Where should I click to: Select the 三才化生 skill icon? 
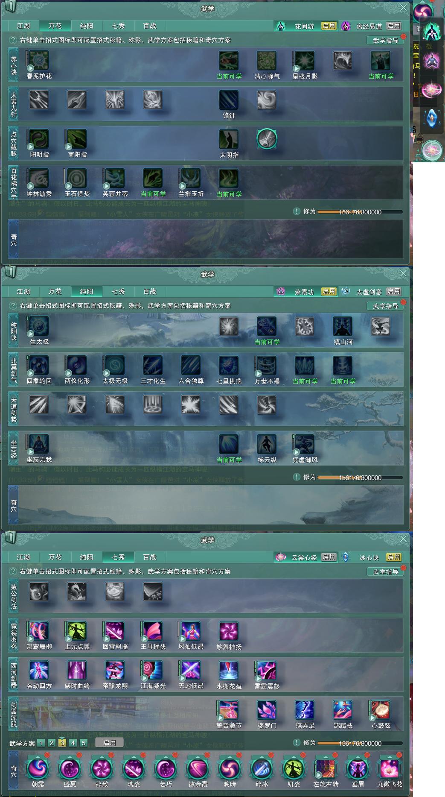click(153, 366)
